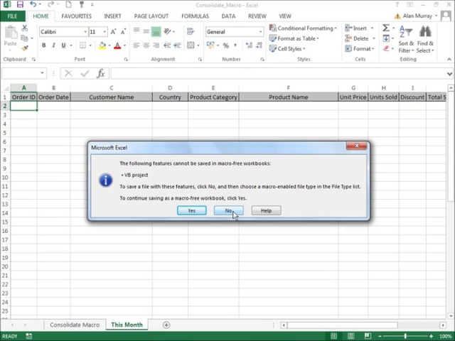The height and width of the screenshot is (341, 455).
Task: Toggle Bold formatting
Action: 44,45
